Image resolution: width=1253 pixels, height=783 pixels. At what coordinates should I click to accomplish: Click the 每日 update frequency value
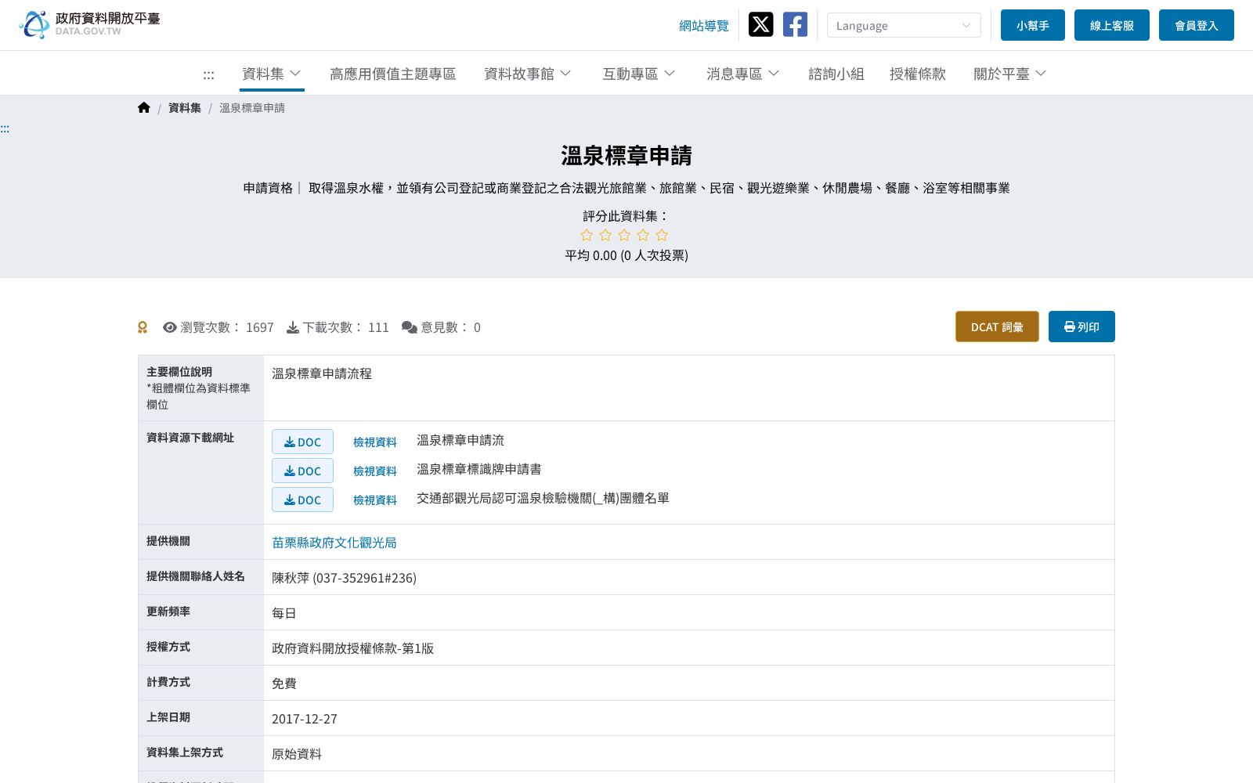click(x=284, y=613)
